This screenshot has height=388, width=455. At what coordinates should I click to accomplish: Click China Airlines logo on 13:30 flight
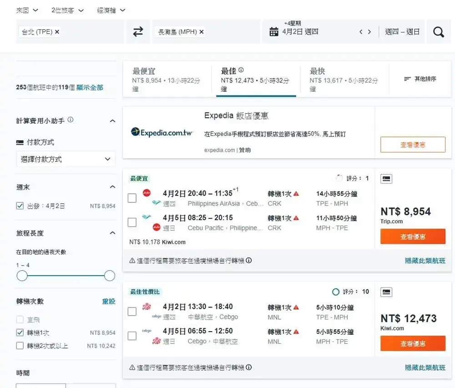click(x=147, y=306)
